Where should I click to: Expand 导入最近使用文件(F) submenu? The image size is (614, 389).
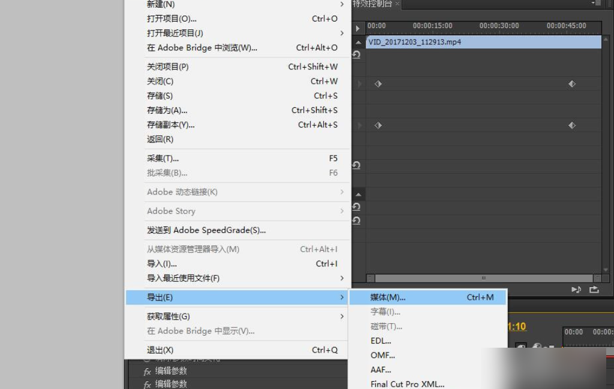click(x=237, y=278)
